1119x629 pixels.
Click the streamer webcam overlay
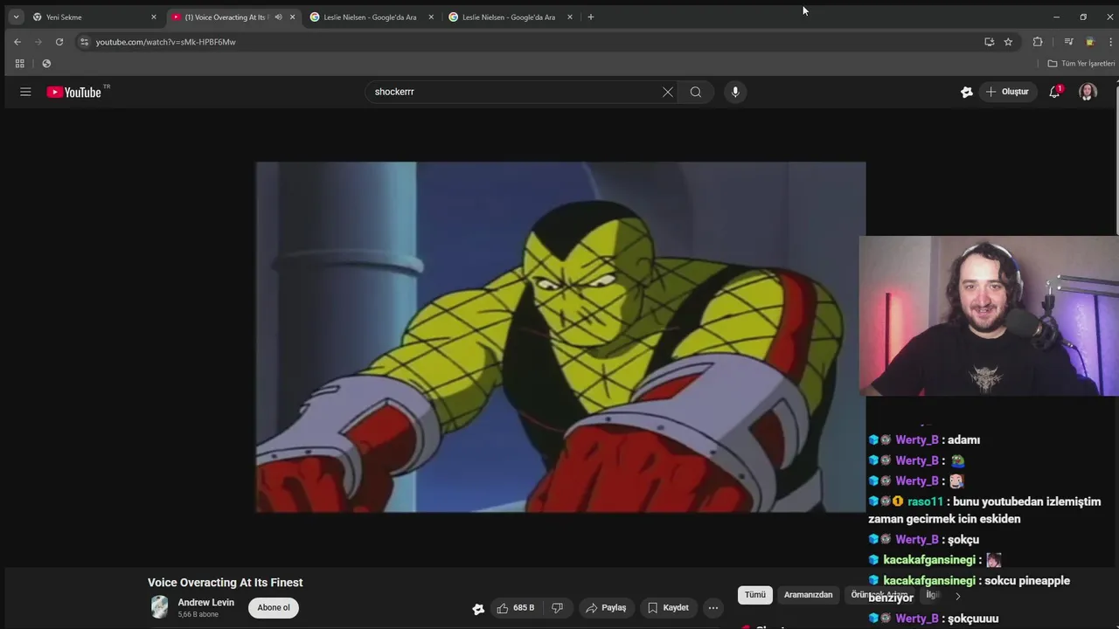click(989, 316)
